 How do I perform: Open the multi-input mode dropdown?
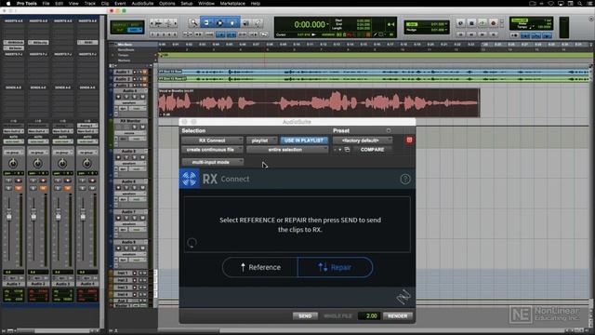pyautogui.click(x=212, y=162)
